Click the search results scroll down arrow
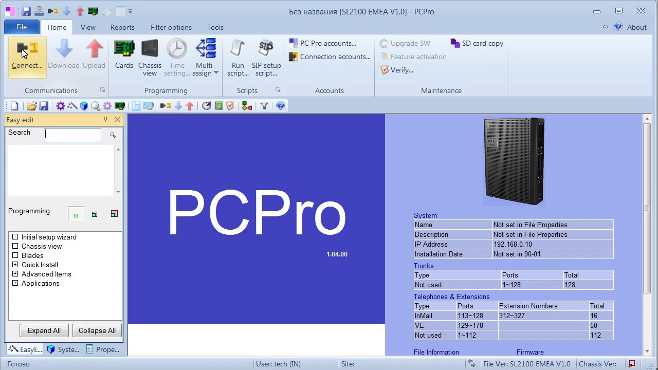This screenshot has width=658, height=370. (118, 192)
